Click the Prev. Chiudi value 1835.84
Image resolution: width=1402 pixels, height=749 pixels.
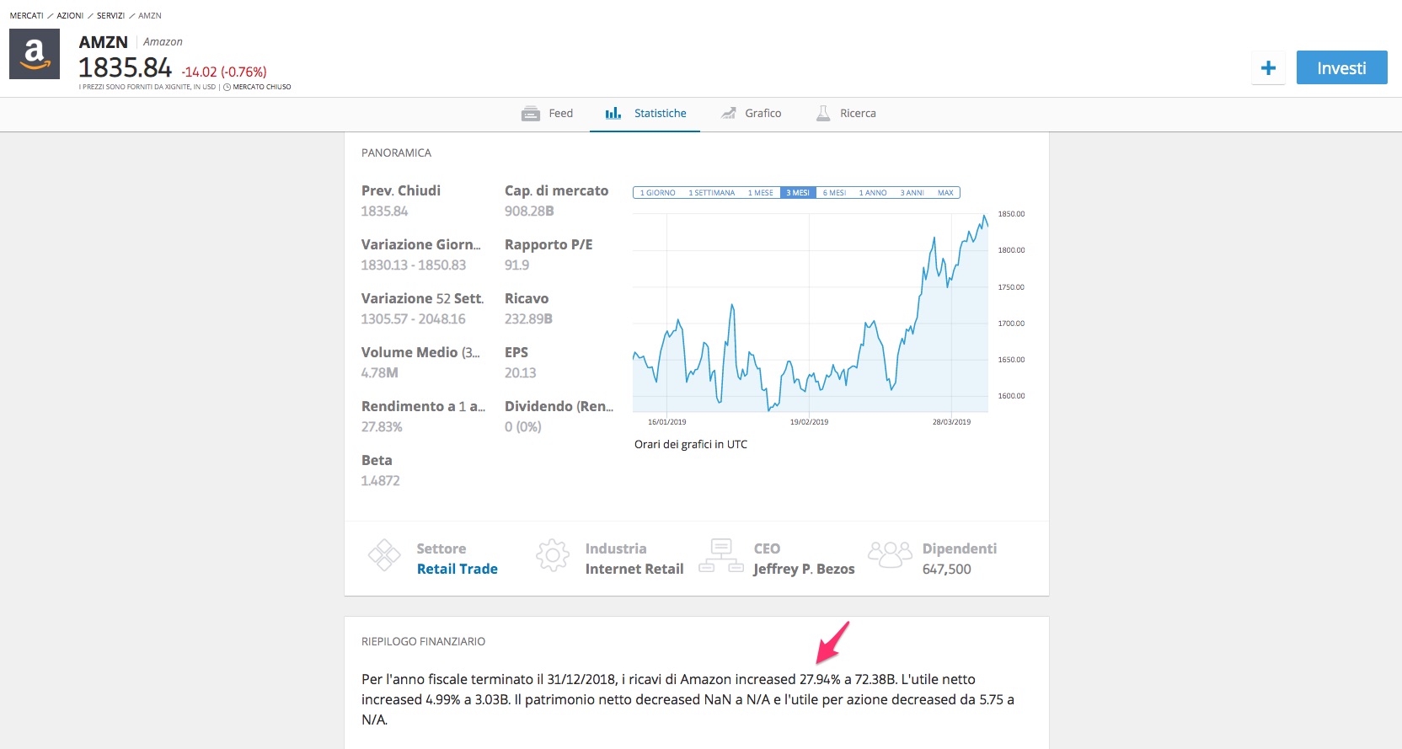pyautogui.click(x=384, y=211)
